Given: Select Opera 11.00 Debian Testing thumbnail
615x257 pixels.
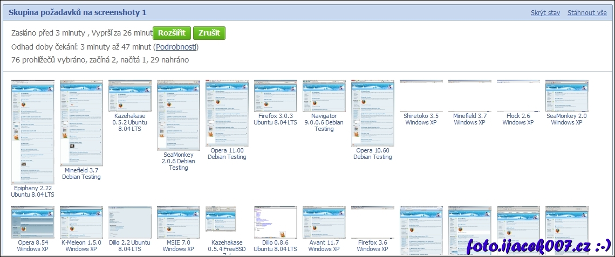Looking at the screenshot, I should (227, 113).
